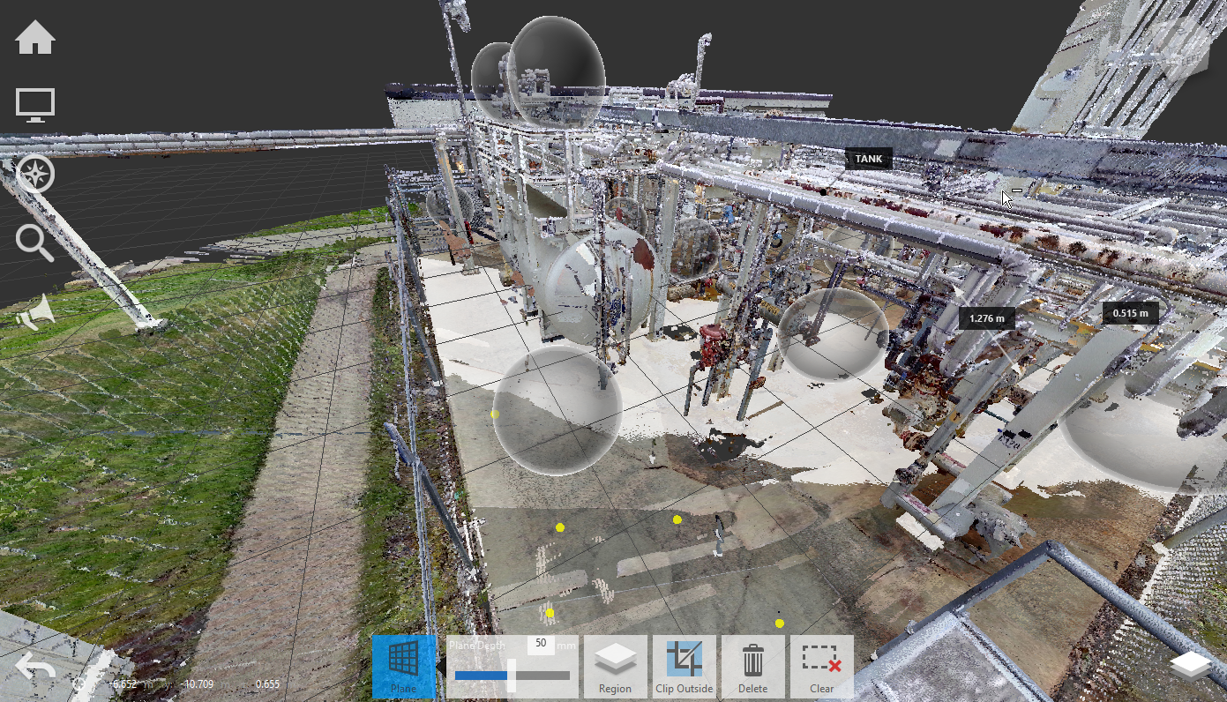Delete the selected clipping with trash icon

(752, 667)
